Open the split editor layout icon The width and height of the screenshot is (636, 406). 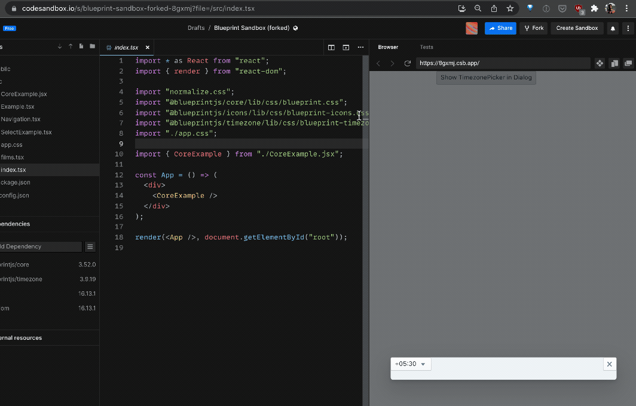tap(331, 47)
